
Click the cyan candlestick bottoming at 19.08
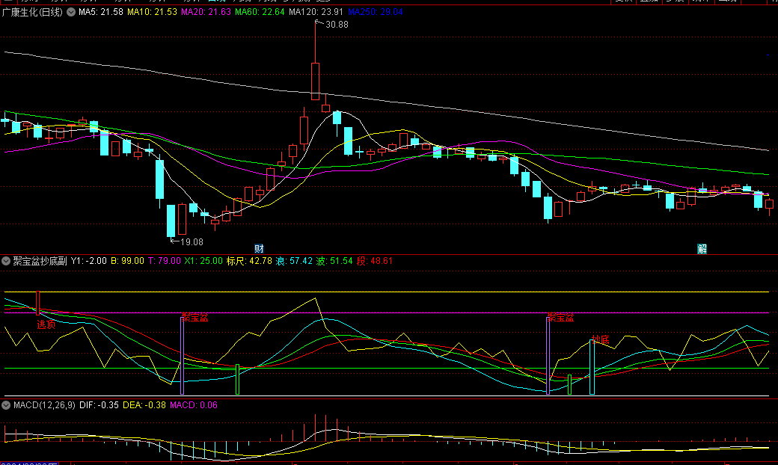(171, 221)
